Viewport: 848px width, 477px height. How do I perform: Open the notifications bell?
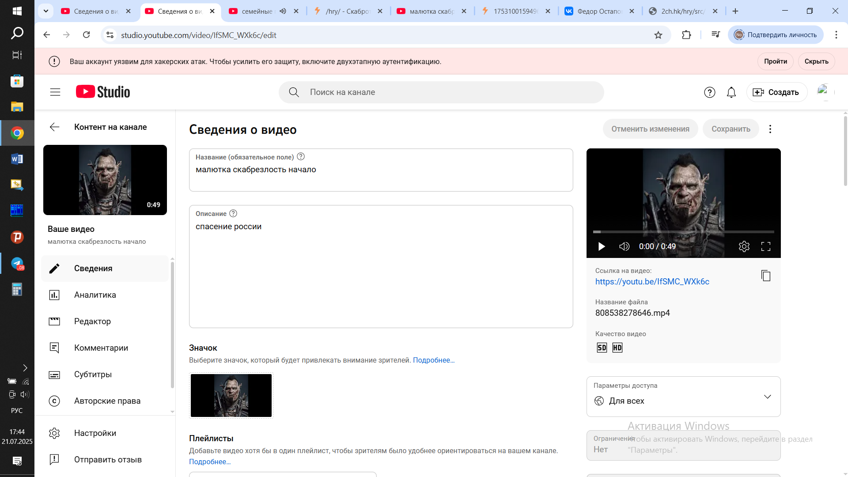click(x=731, y=92)
